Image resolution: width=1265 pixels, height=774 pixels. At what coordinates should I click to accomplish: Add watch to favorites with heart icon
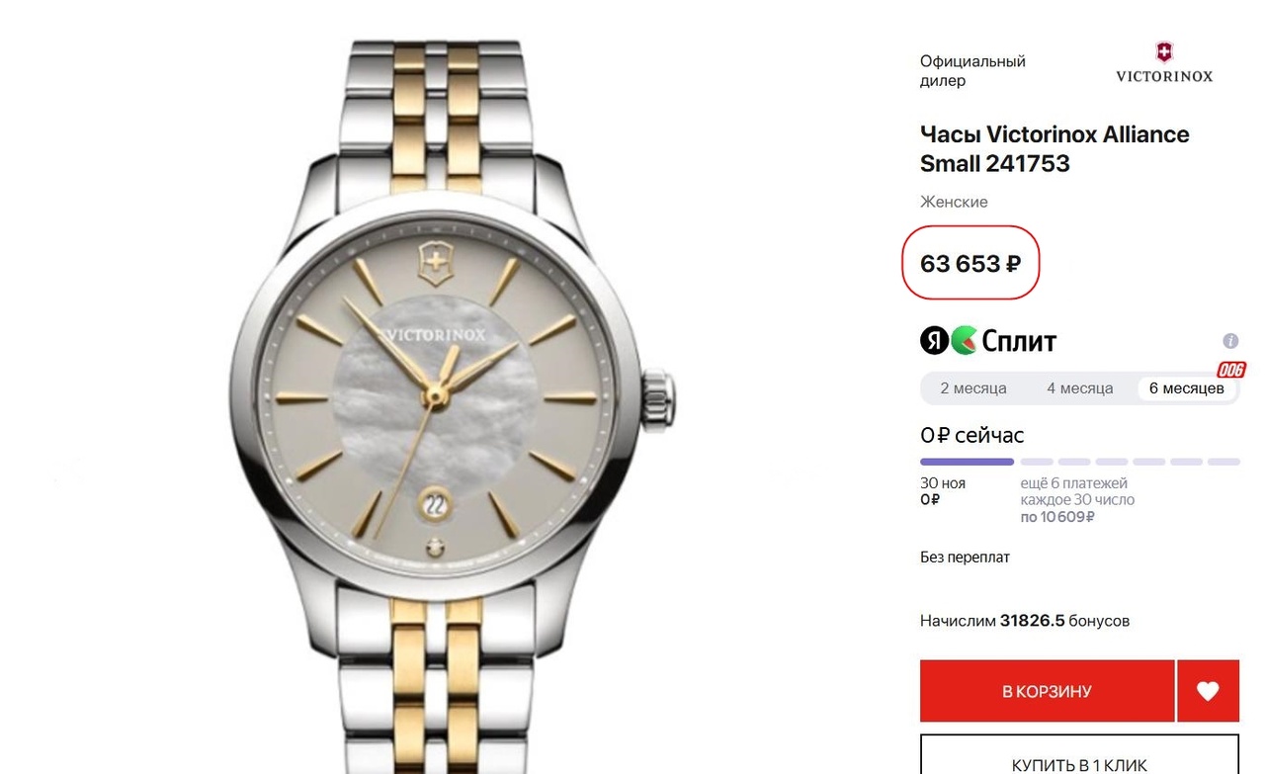pyautogui.click(x=1208, y=691)
